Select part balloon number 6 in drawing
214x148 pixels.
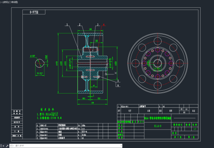(x=118, y=85)
